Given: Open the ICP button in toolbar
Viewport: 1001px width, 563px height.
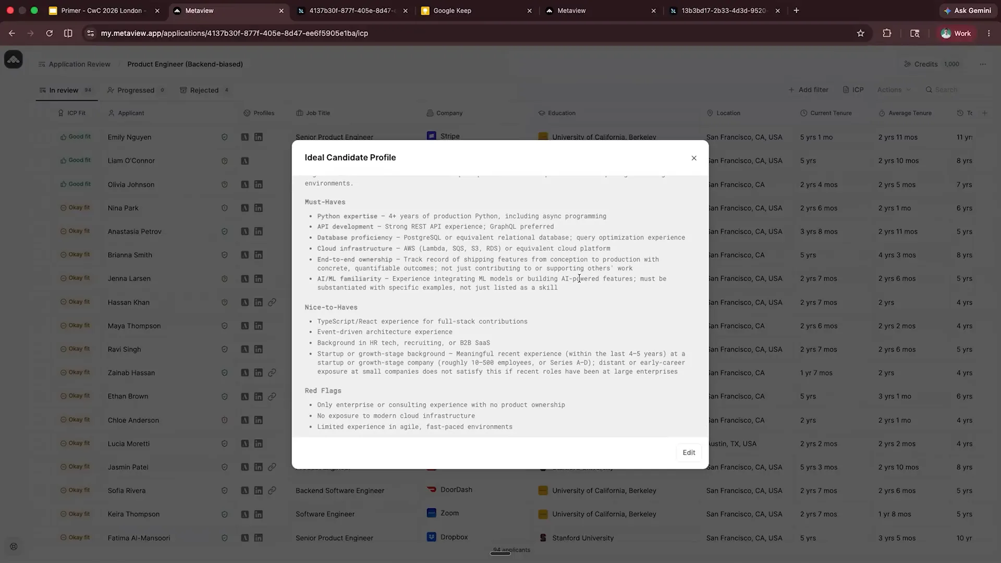Looking at the screenshot, I should click(853, 90).
